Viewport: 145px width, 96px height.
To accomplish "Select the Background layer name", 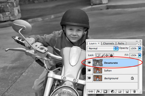I will coord(111,78).
